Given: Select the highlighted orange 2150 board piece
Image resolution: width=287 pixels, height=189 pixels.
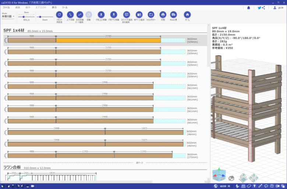Looking at the screenshot, I should (x=108, y=40).
